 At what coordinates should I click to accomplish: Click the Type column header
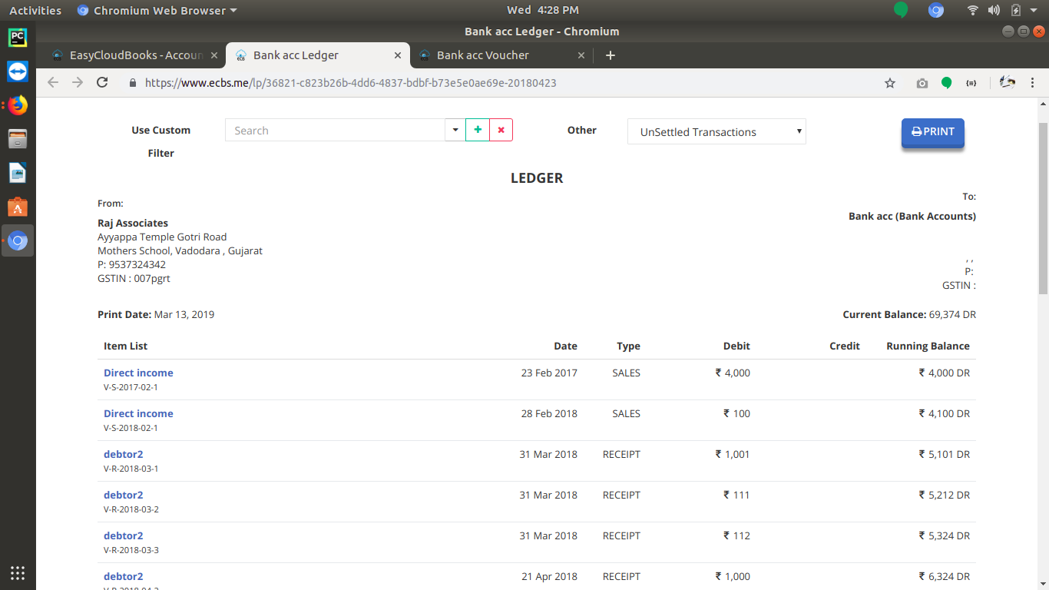628,346
